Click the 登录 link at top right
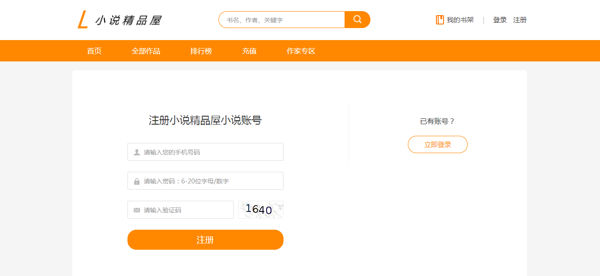This screenshot has height=276, width=600. coord(500,20)
